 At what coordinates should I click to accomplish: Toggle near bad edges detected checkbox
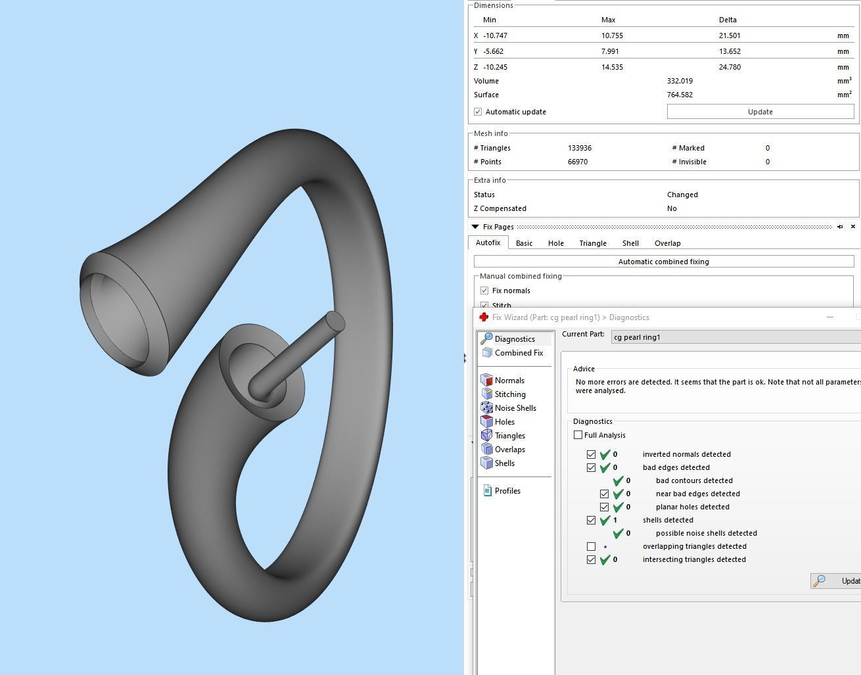coord(604,494)
